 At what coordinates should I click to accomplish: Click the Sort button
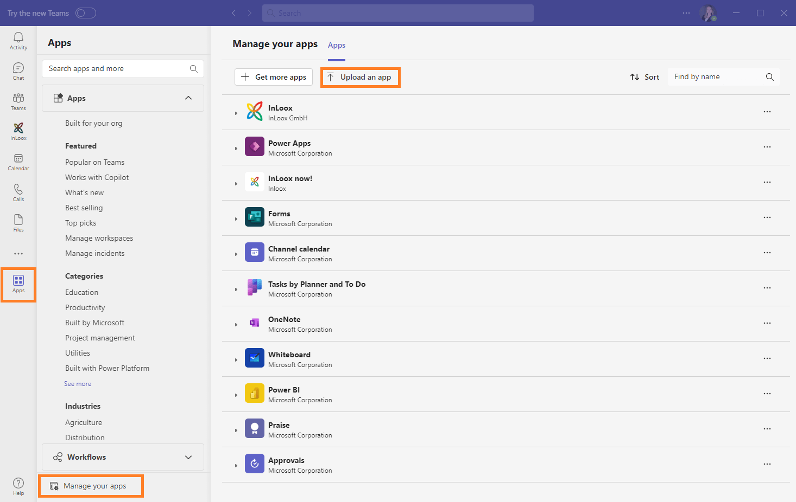click(645, 77)
